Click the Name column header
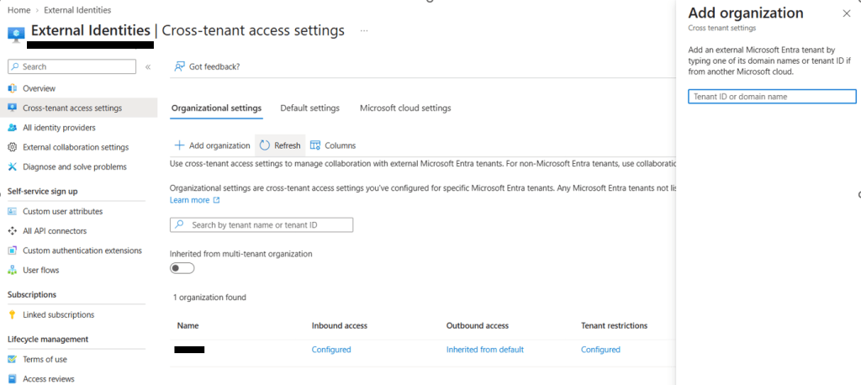The height and width of the screenshot is (385, 861). [x=188, y=325]
